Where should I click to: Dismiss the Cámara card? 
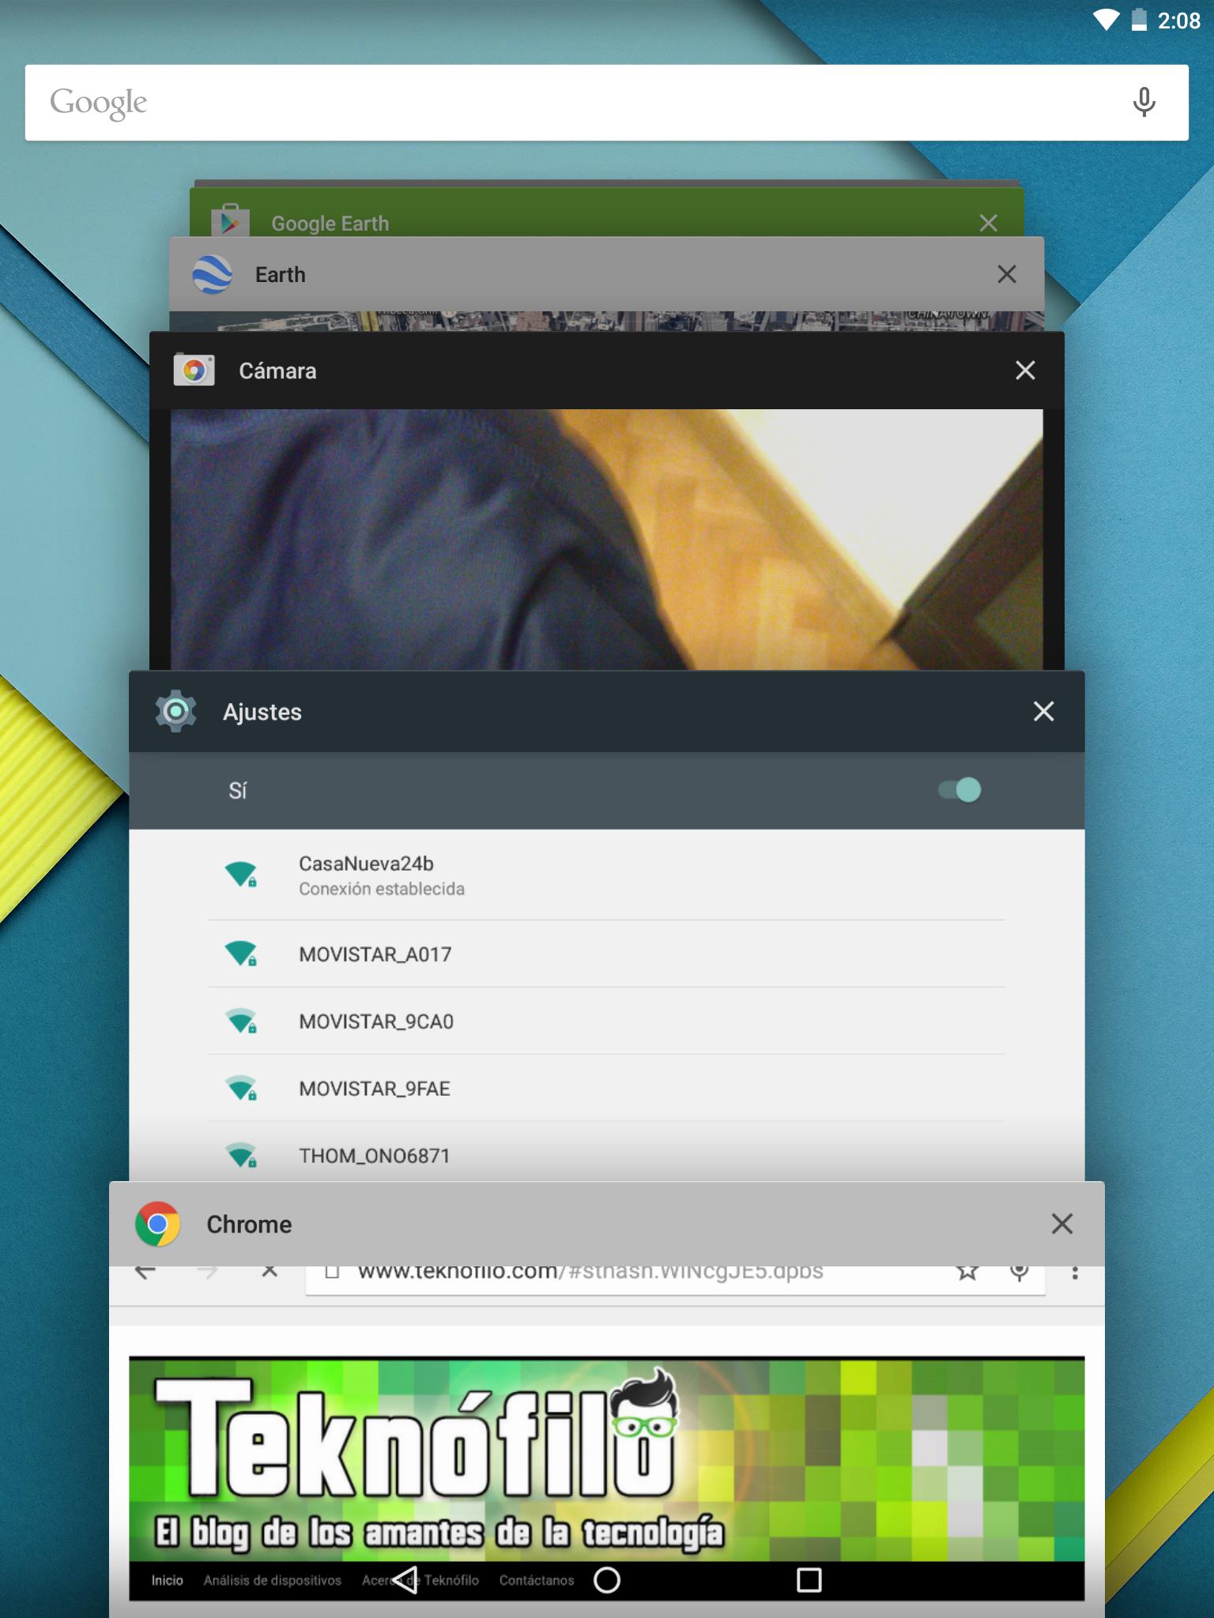[1025, 371]
